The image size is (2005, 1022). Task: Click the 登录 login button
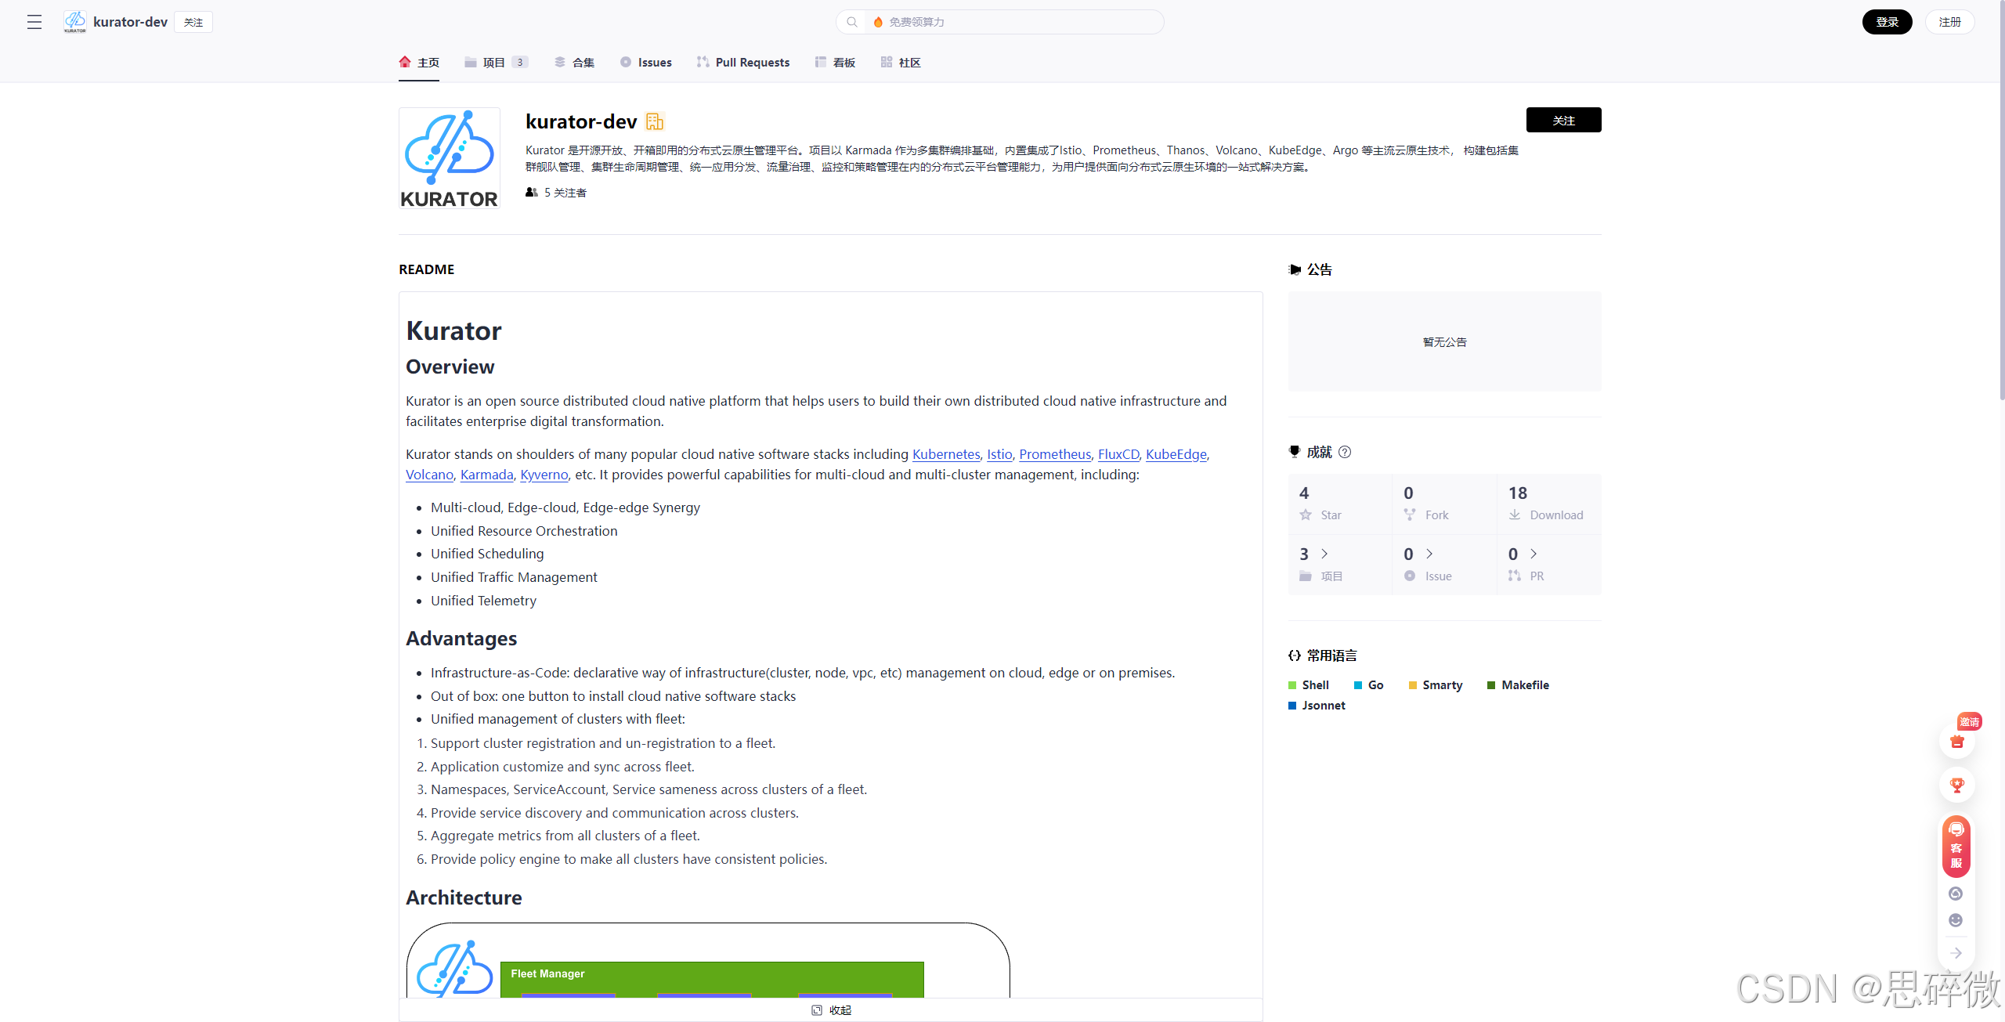click(1887, 22)
